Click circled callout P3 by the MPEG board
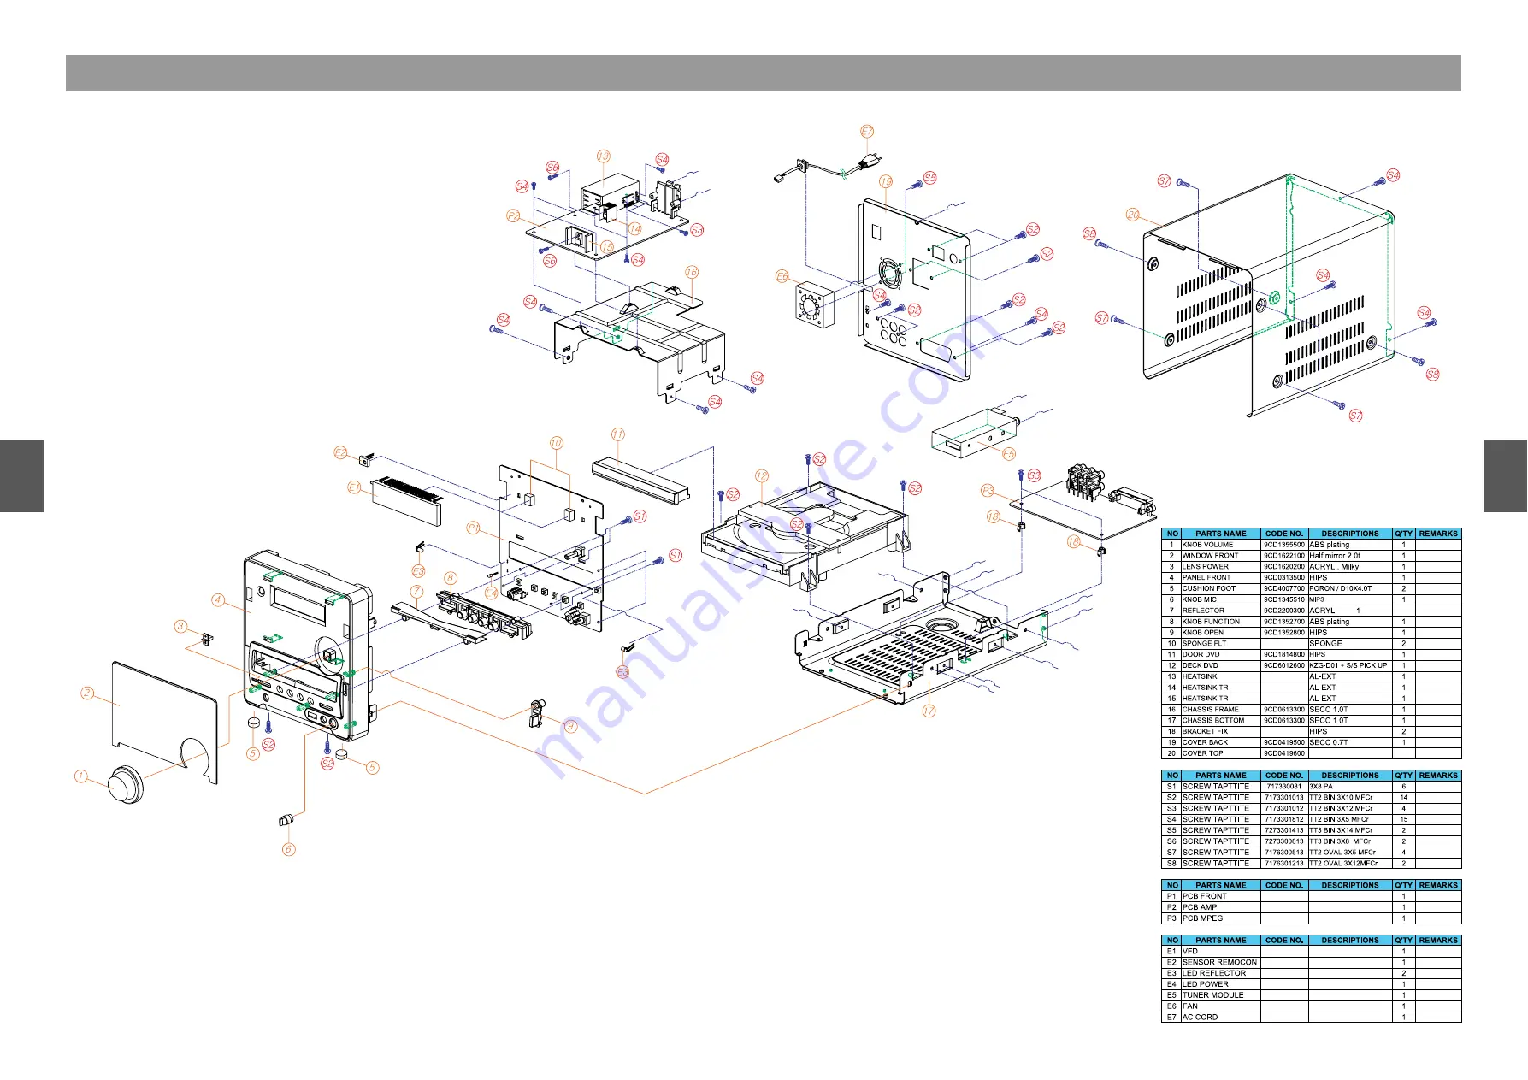 coord(988,490)
